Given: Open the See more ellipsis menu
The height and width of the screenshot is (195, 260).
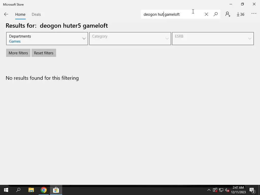Looking at the screenshot, I should (254, 14).
